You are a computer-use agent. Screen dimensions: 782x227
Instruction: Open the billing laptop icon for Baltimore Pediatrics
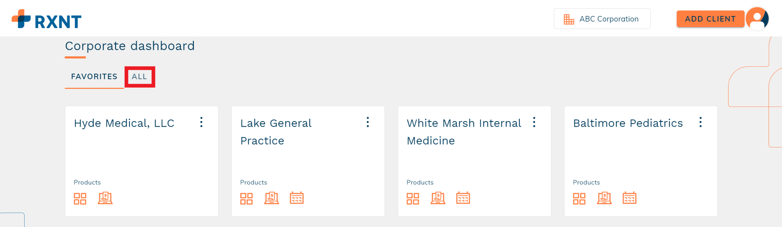coord(604,198)
